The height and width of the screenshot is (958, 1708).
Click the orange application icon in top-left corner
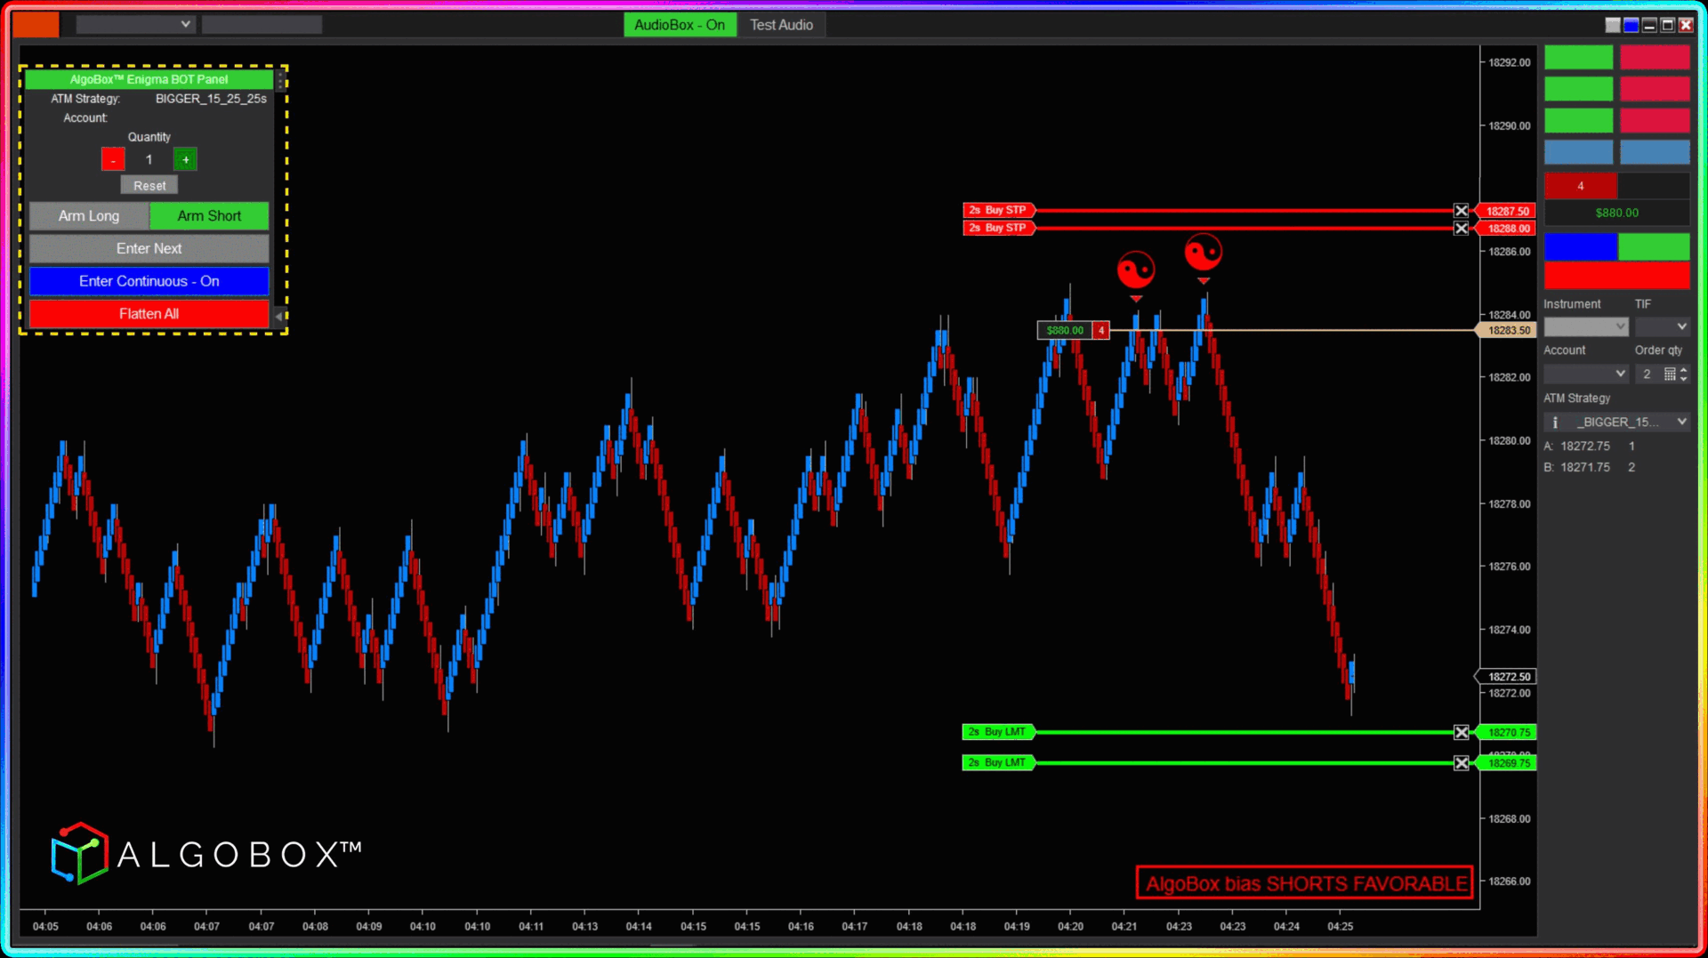pyautogui.click(x=36, y=24)
